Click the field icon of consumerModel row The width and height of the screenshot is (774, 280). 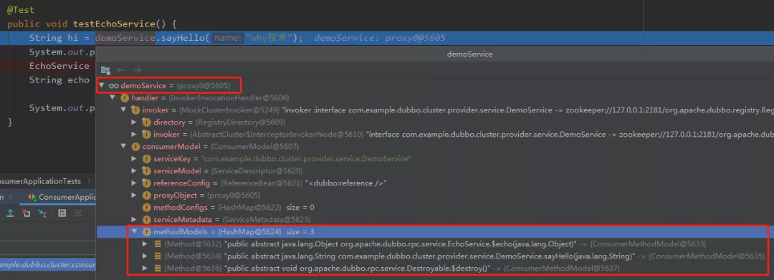[135, 146]
